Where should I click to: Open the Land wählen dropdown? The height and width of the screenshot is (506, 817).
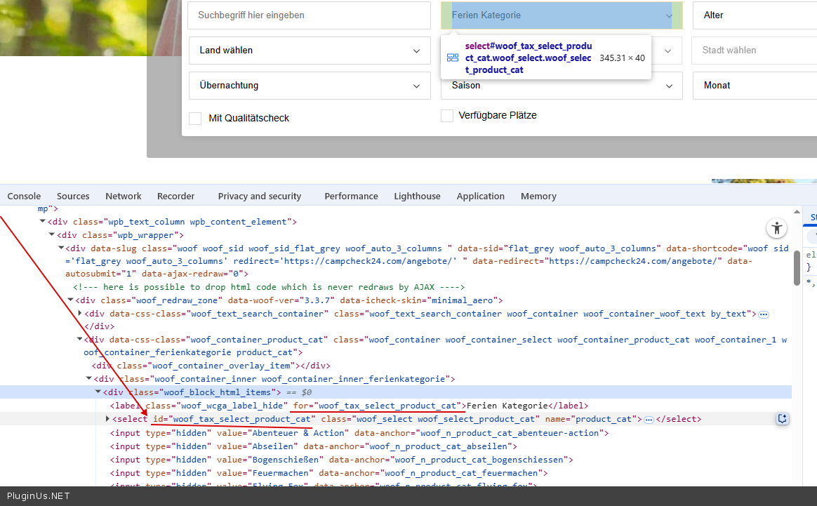pos(309,51)
